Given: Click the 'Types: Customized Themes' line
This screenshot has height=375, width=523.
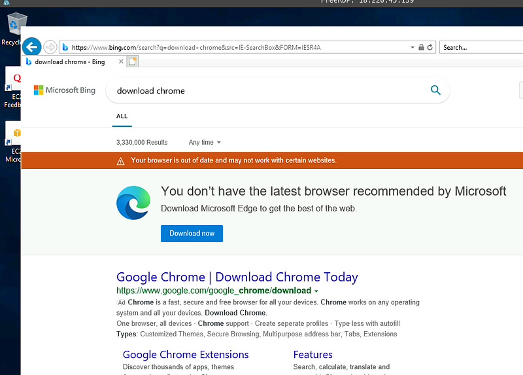Looking at the screenshot, I should [x=257, y=334].
